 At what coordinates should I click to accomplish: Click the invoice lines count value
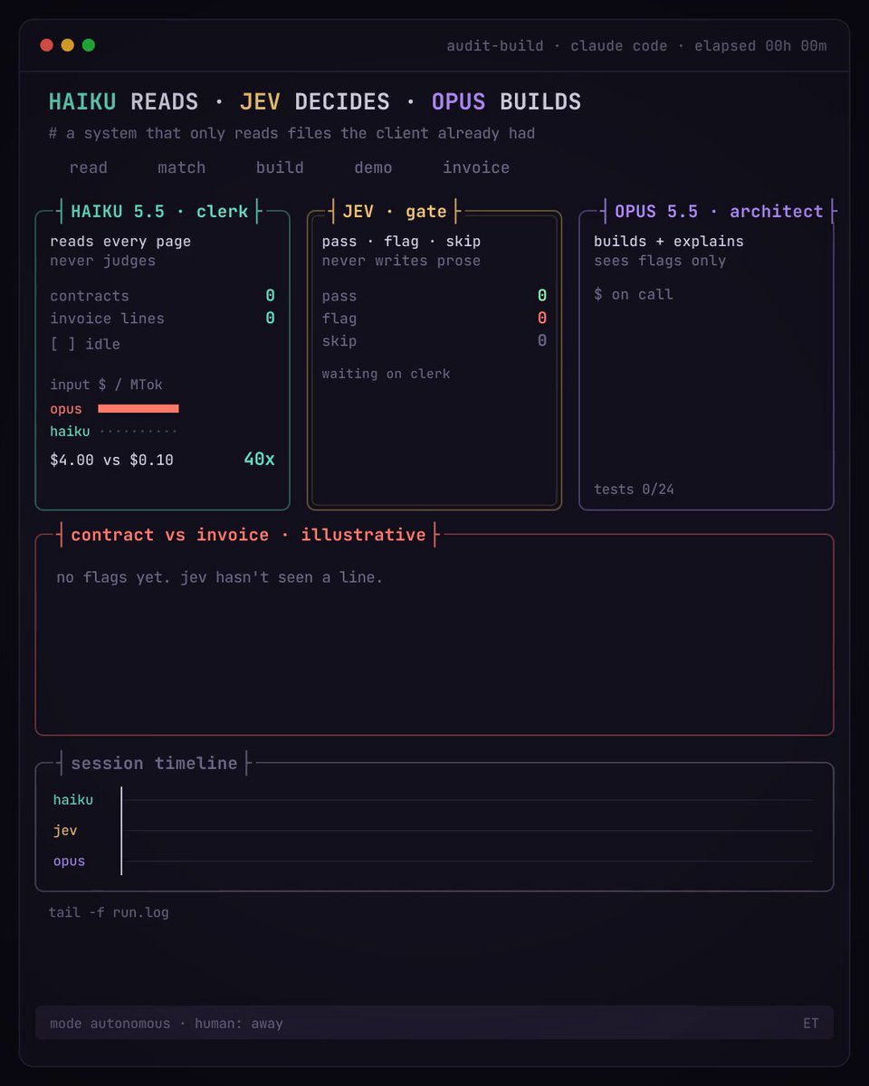pos(270,319)
